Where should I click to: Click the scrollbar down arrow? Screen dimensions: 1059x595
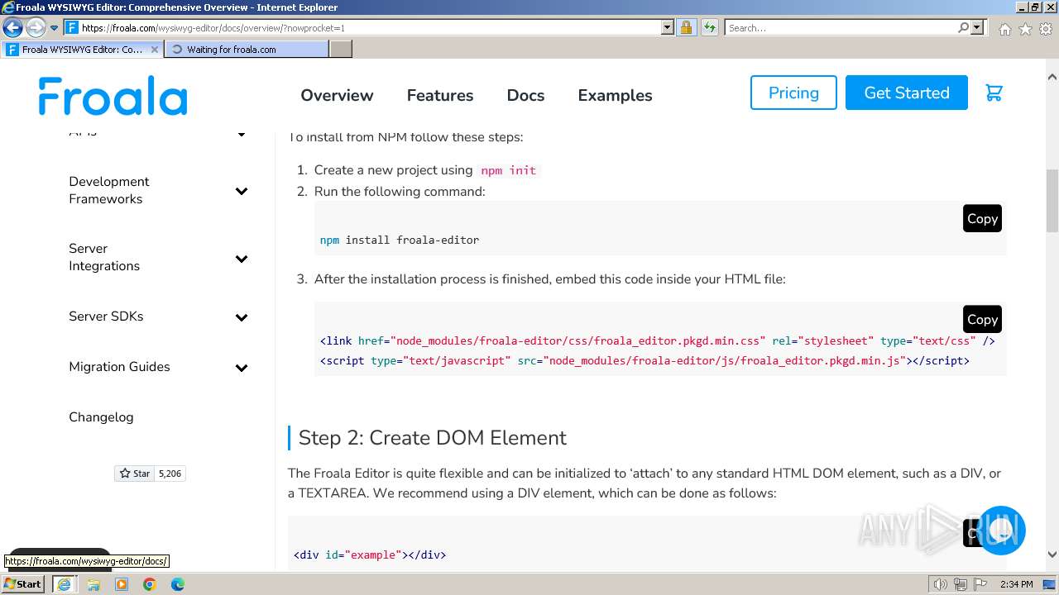(x=1052, y=555)
